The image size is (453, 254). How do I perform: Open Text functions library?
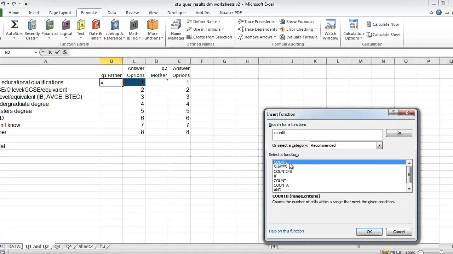[x=81, y=30]
